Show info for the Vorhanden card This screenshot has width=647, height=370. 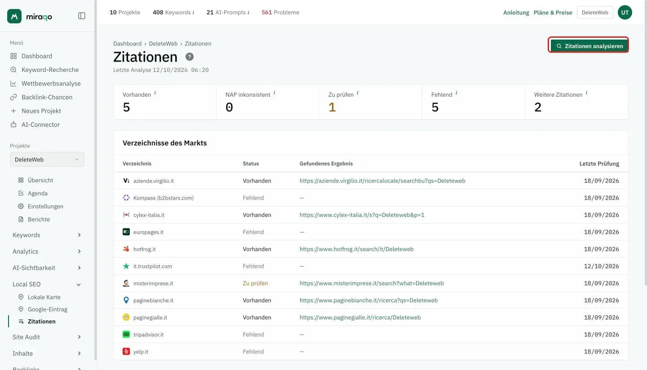click(155, 93)
